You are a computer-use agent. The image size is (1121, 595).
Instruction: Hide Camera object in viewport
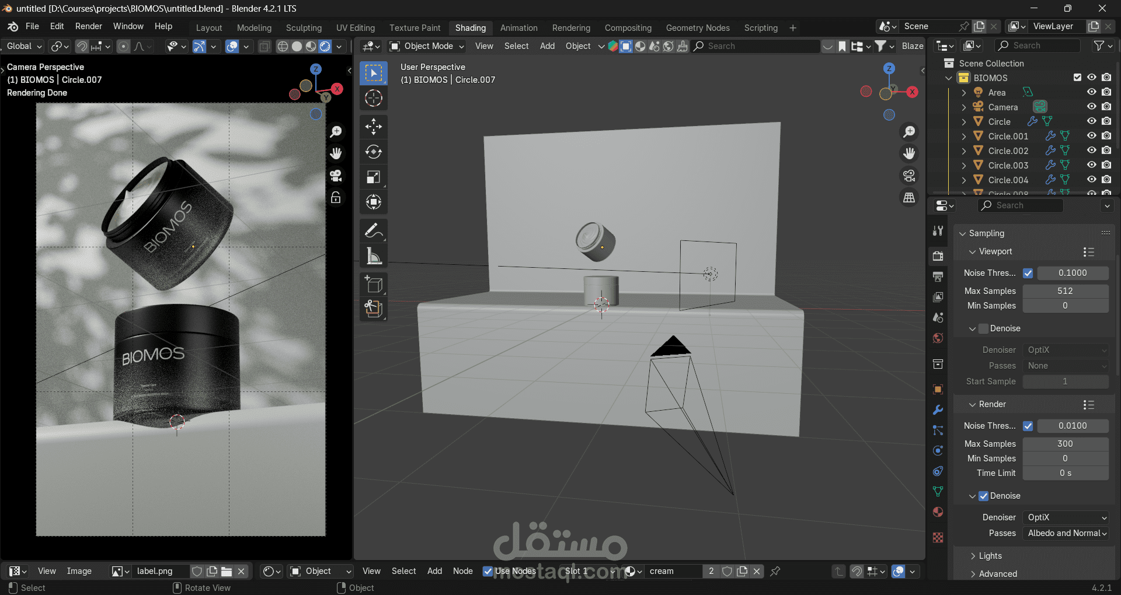[x=1091, y=107]
